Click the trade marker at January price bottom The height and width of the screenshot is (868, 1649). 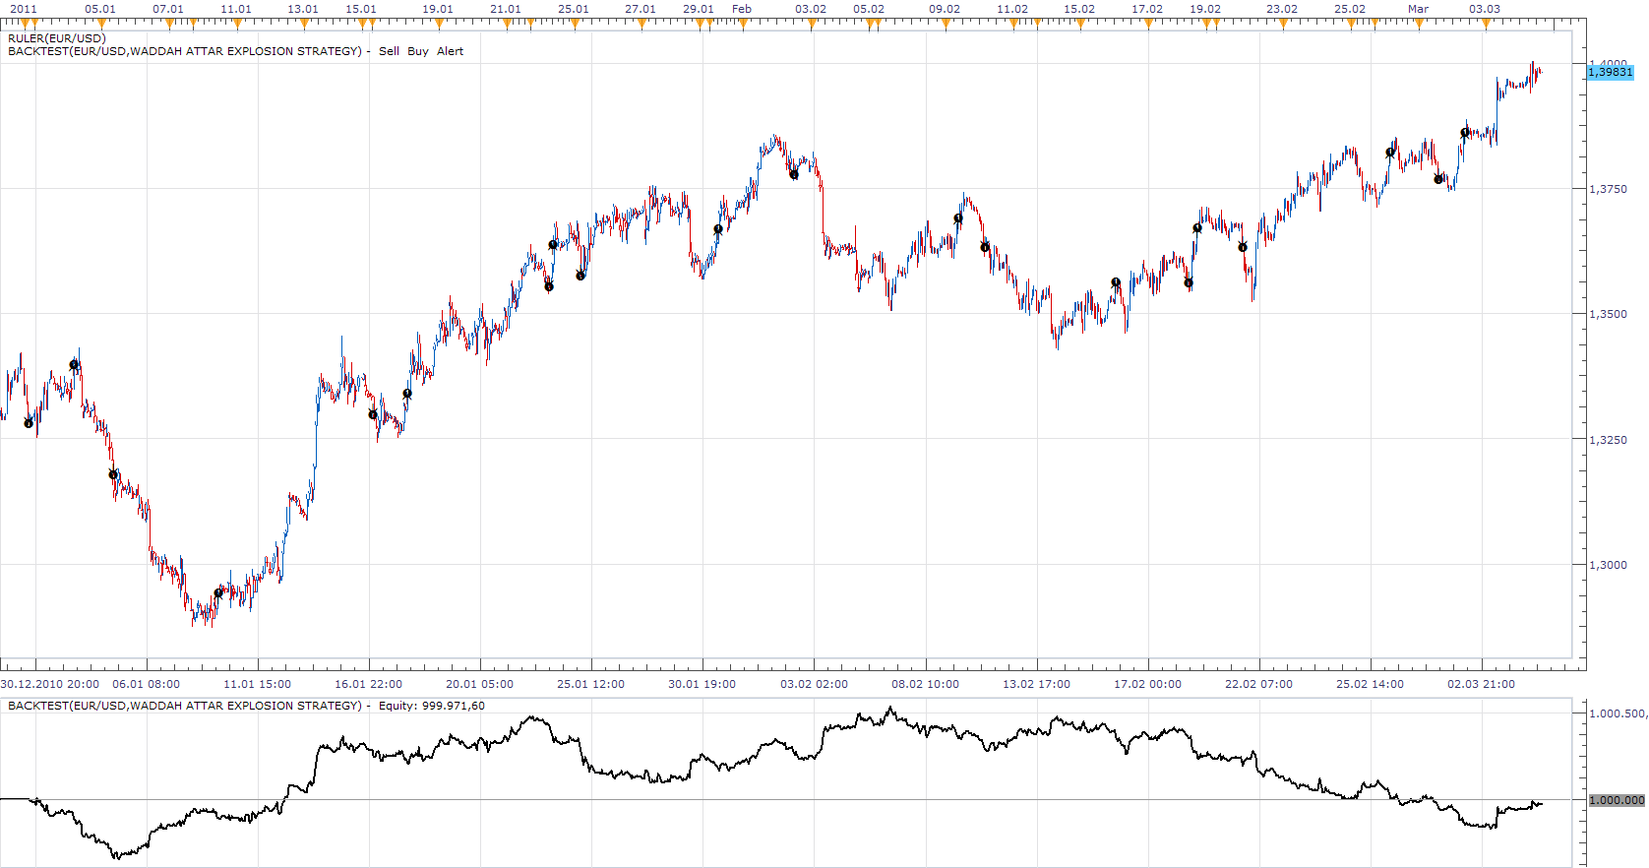click(218, 593)
